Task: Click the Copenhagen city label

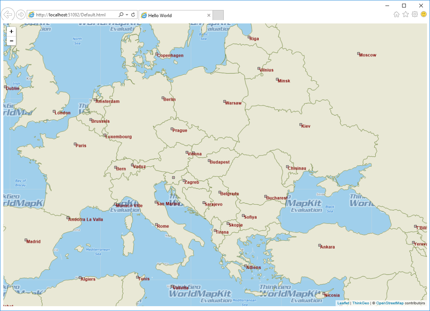Action: (170, 55)
